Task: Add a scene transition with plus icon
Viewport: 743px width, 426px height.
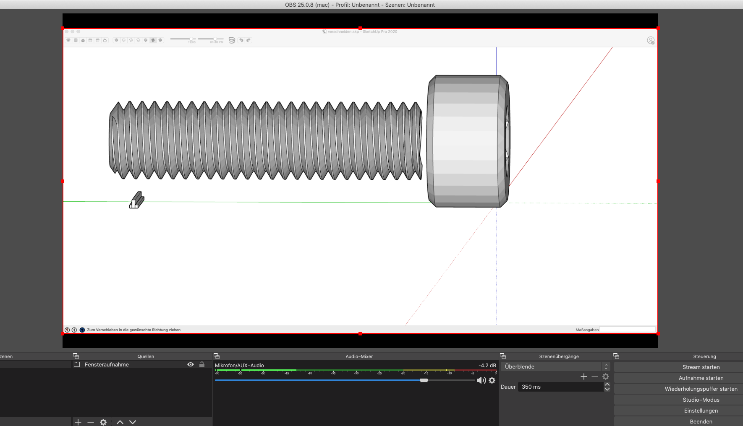Action: click(583, 377)
